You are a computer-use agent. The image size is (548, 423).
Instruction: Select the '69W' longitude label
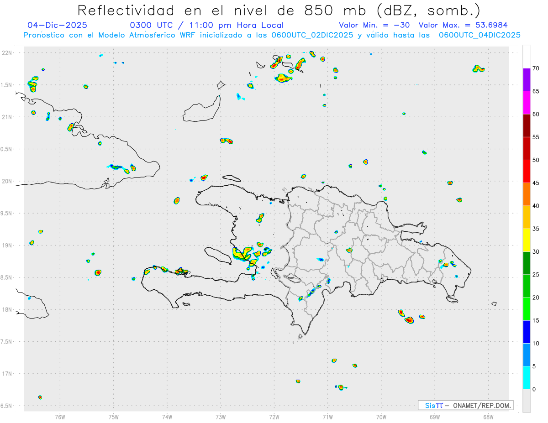[435, 417]
